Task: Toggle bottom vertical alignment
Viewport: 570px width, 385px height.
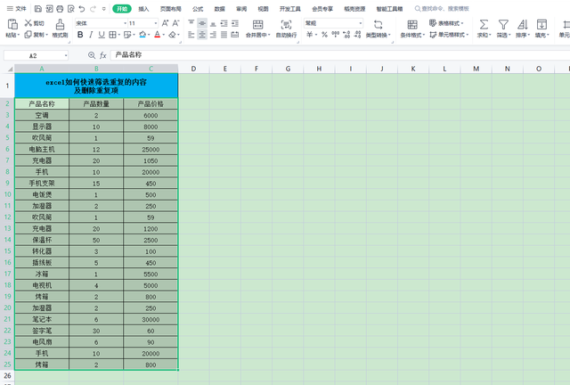Action: (213, 23)
